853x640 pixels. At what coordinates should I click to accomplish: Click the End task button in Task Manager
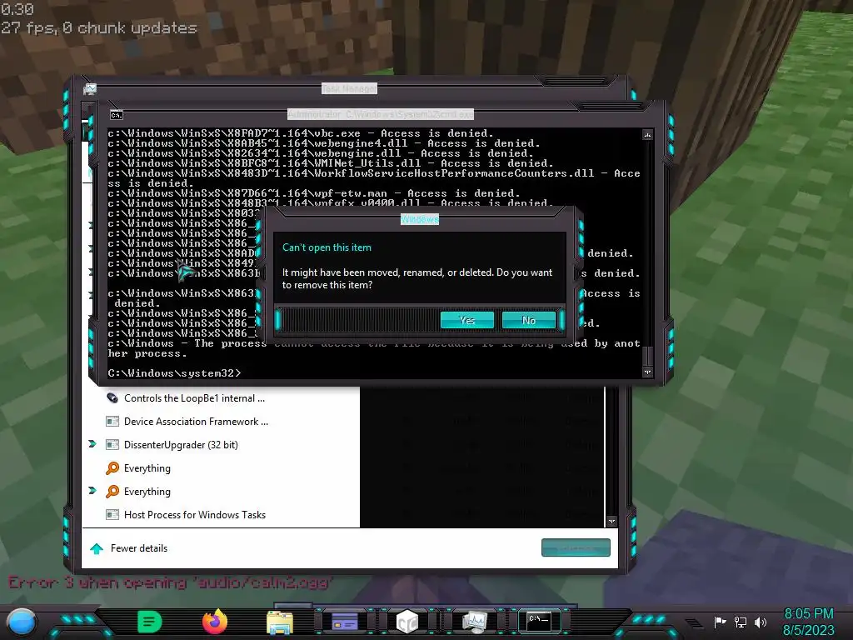coord(576,548)
